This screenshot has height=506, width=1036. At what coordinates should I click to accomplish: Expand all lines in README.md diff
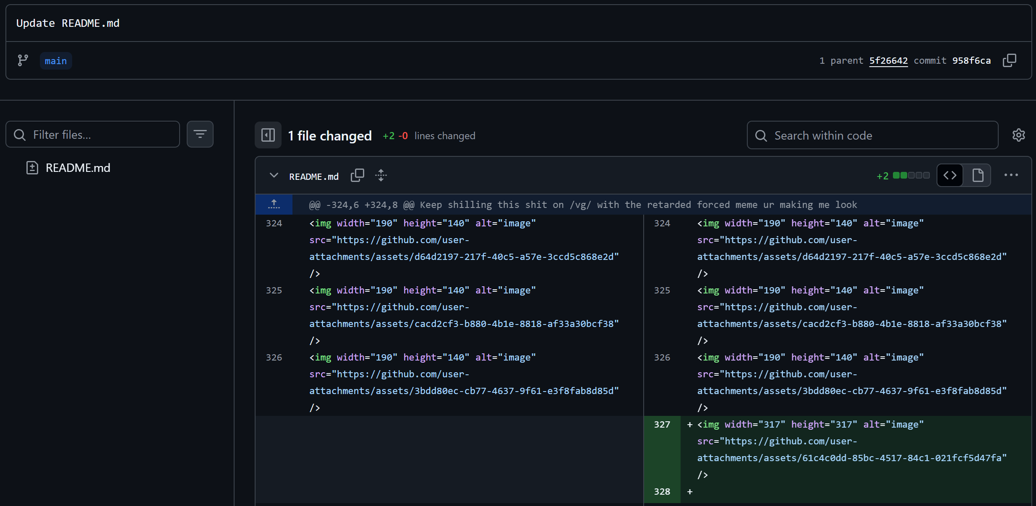[381, 175]
